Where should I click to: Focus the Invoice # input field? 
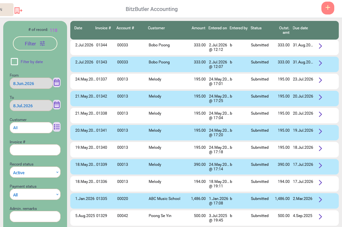click(35, 150)
